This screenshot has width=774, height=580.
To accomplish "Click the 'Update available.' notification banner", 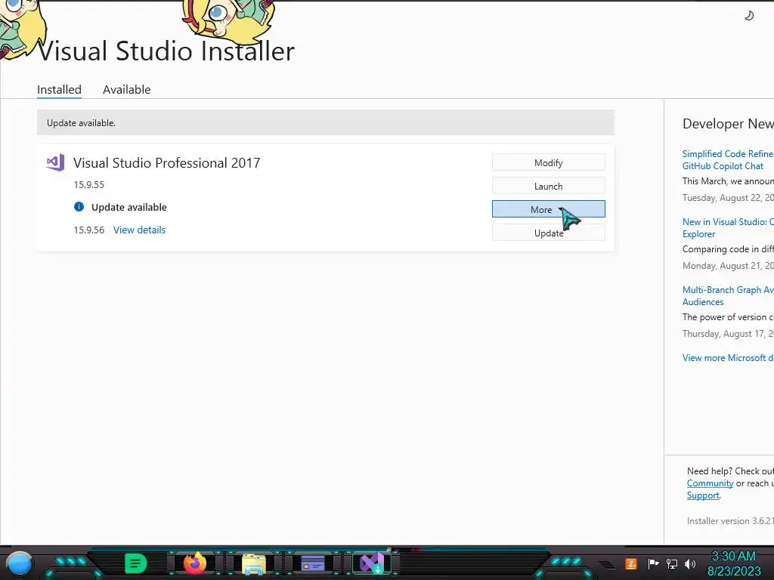I will click(x=326, y=123).
